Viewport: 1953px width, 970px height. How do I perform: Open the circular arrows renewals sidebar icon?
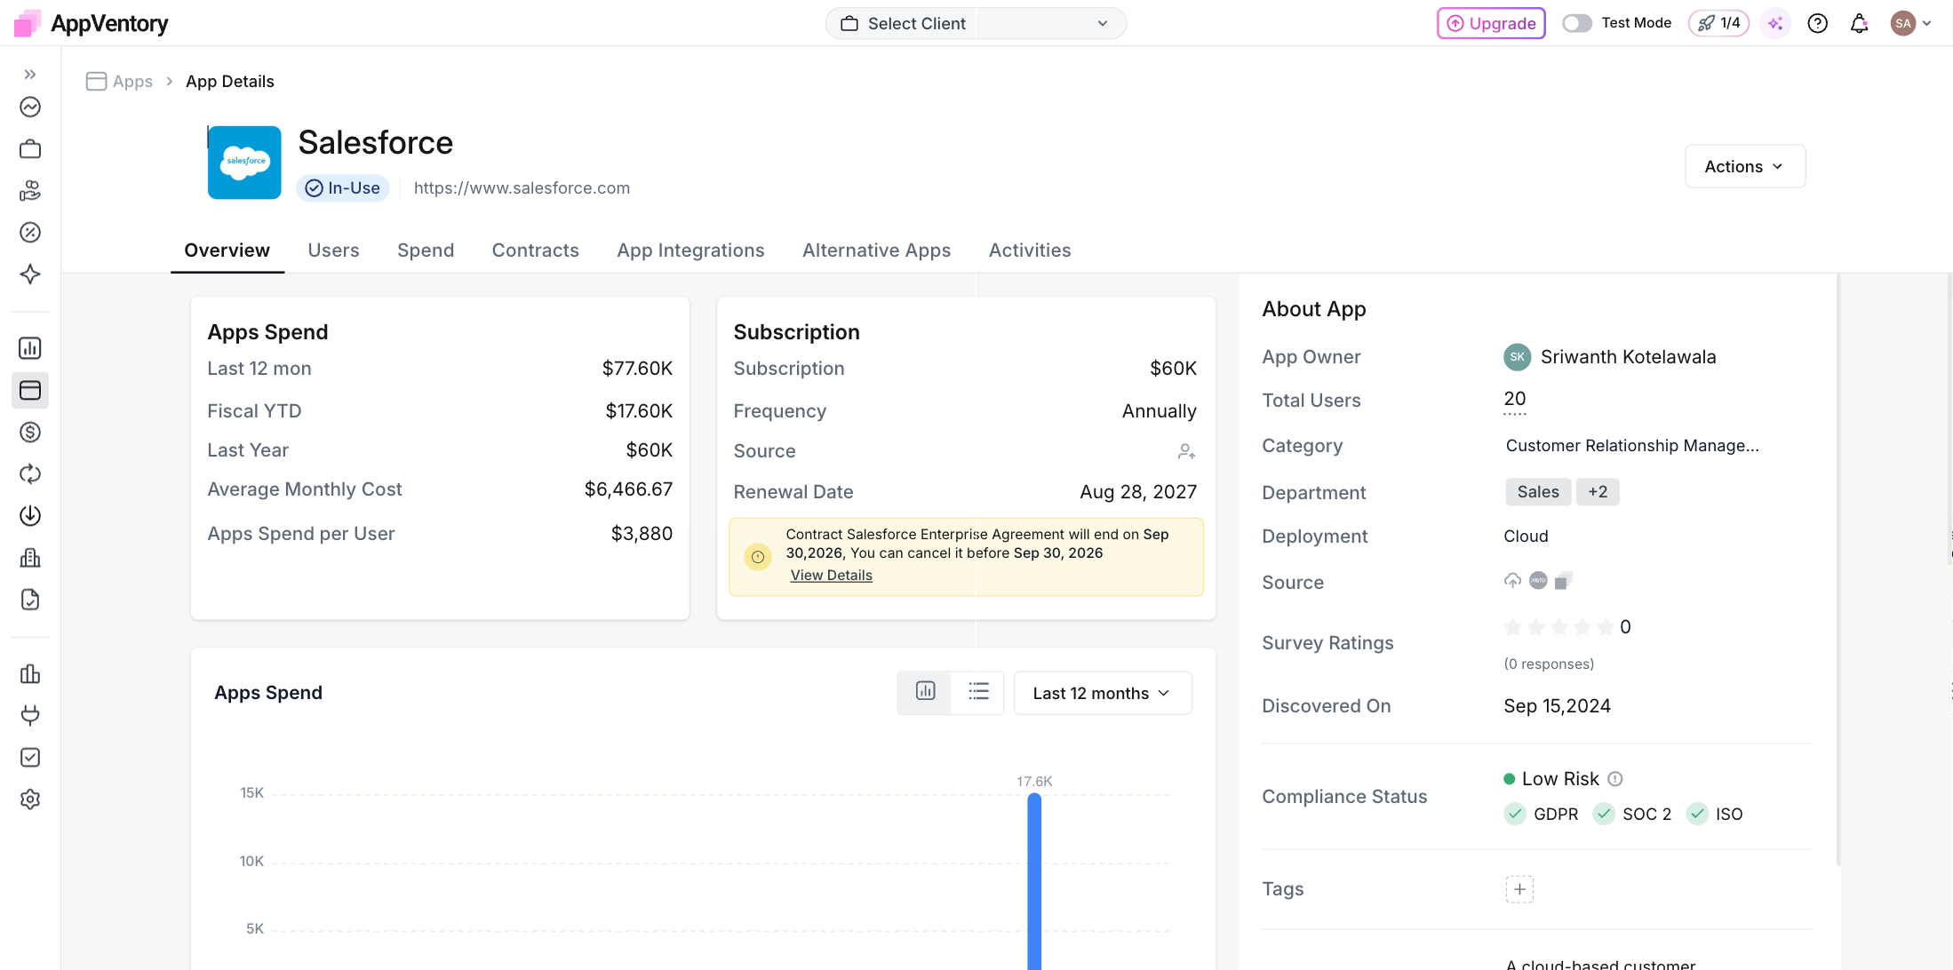(x=30, y=474)
